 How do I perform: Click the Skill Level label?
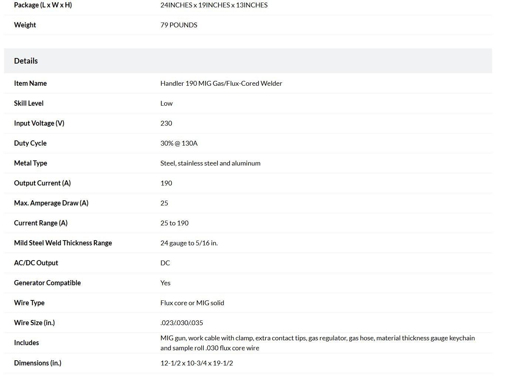(29, 103)
